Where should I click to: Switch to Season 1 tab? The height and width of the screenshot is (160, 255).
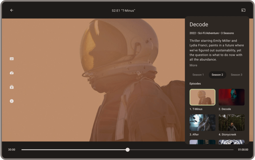198,75
